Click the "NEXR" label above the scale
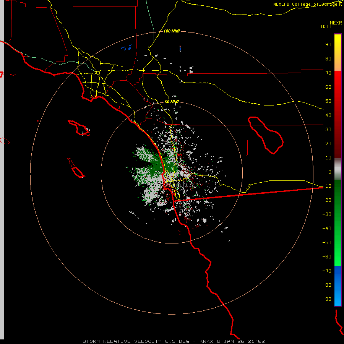The width and height of the screenshot is (344, 344). click(336, 23)
